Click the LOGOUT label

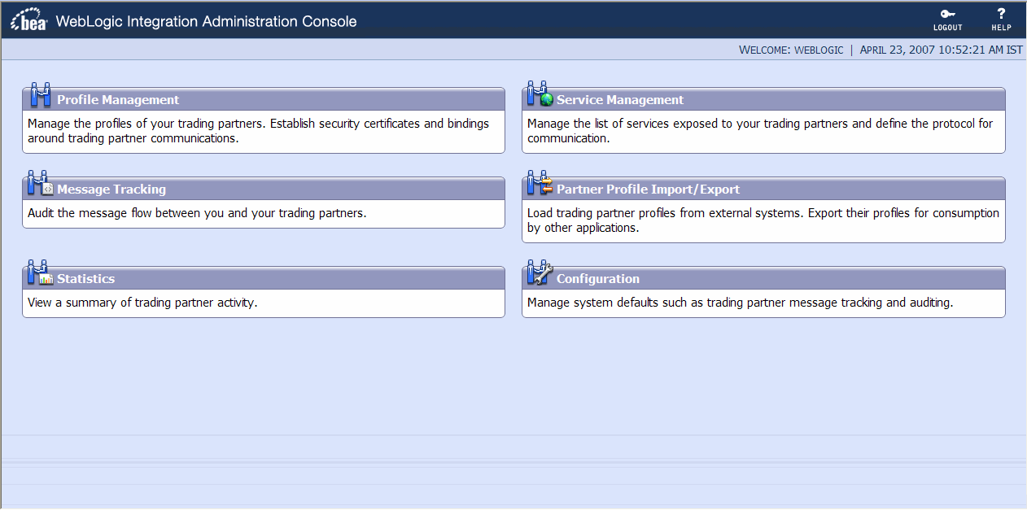[947, 28]
